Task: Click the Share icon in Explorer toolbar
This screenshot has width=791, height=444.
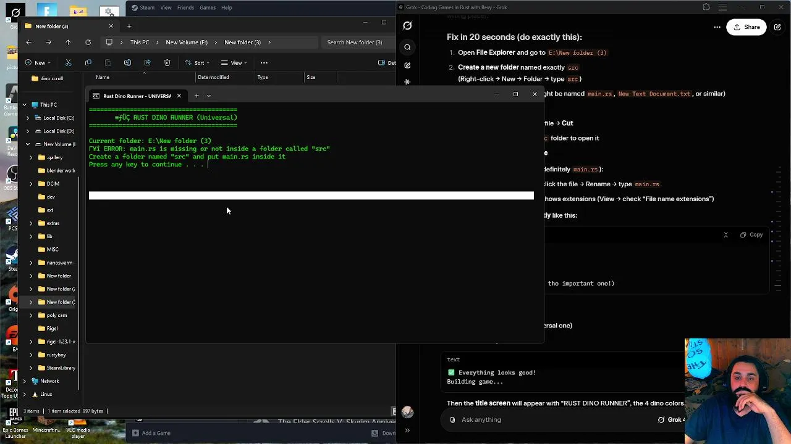Action: tap(147, 62)
